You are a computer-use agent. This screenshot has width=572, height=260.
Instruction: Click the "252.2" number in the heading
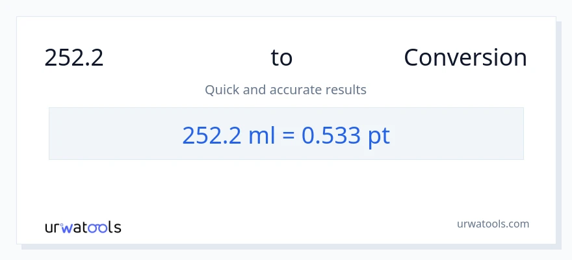tap(74, 58)
